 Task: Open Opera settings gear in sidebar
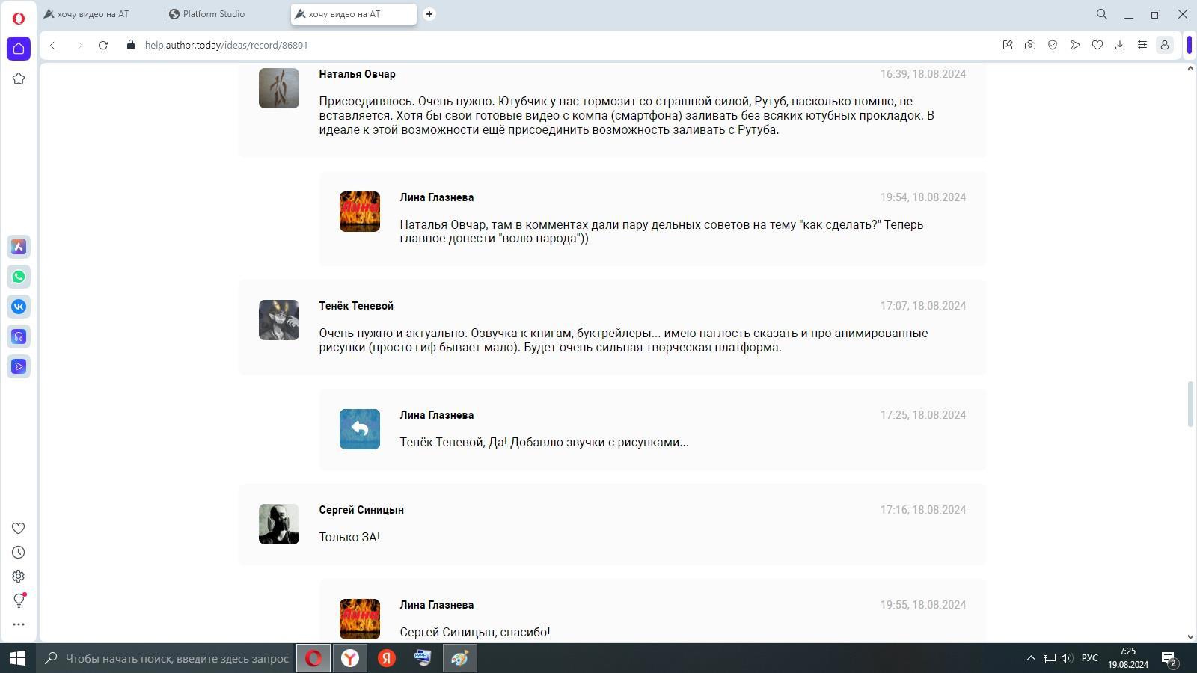pos(19,577)
